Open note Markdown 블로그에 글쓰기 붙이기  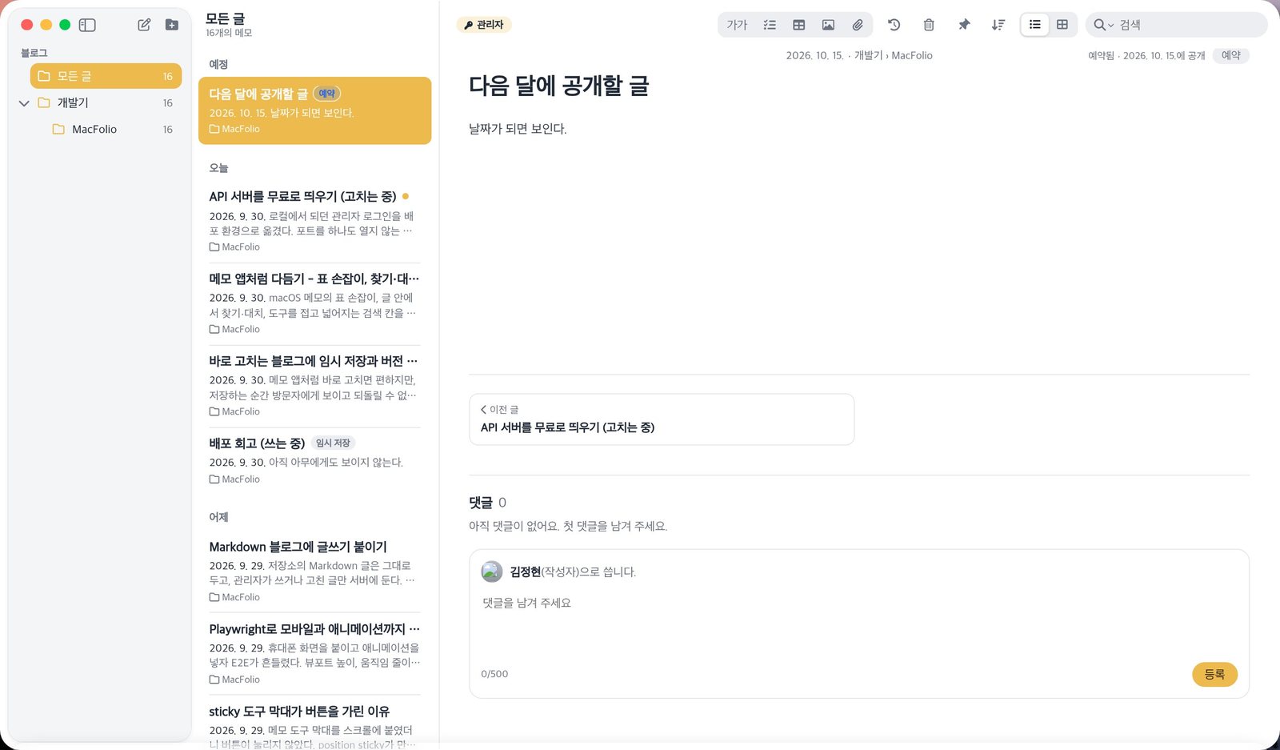(x=314, y=571)
